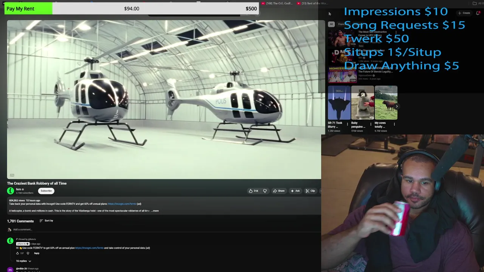Open the pinned comment's fern avatar

10,241
